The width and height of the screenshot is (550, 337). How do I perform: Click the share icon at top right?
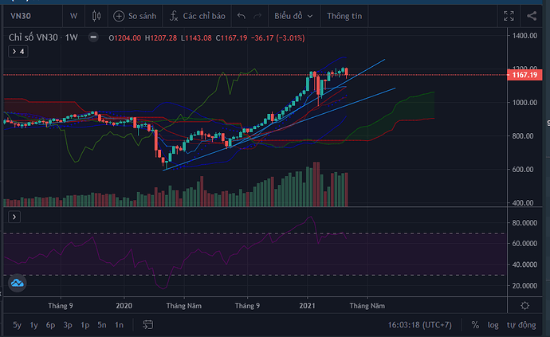pyautogui.click(x=532, y=15)
